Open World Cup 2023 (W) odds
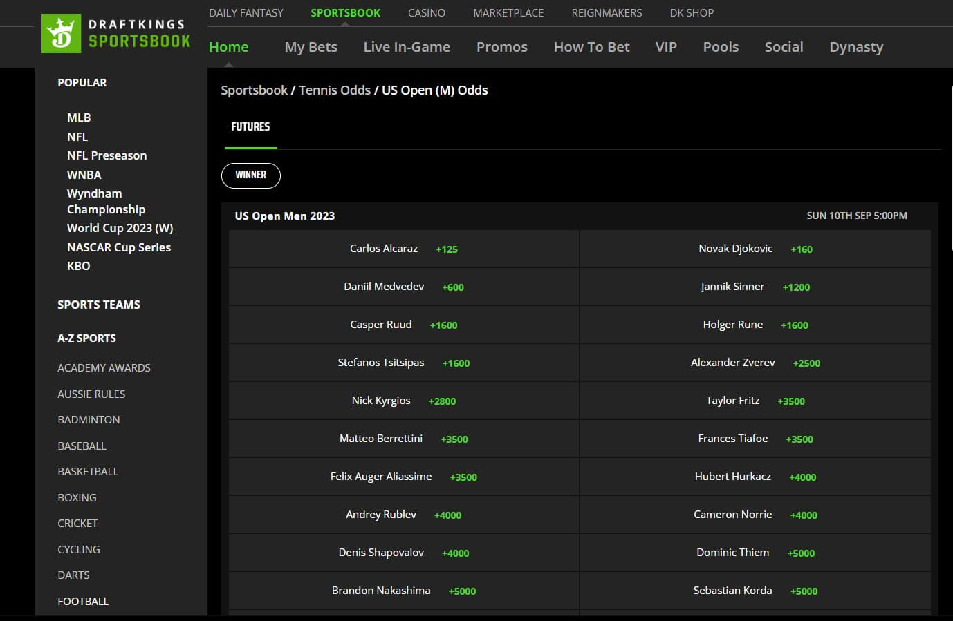 tap(120, 228)
